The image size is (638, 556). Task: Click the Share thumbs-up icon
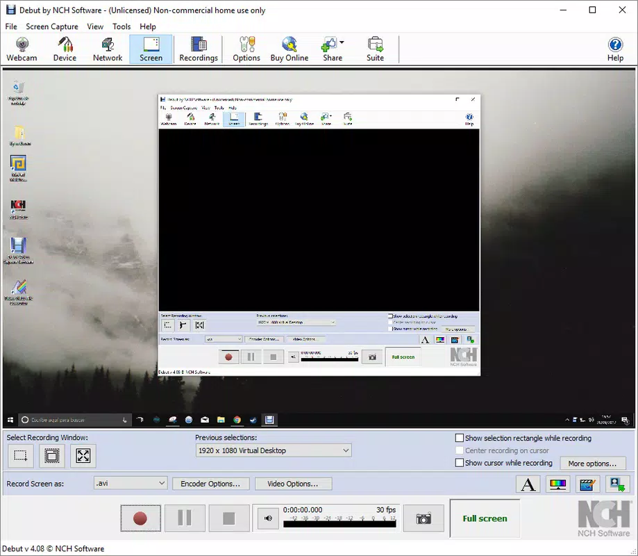[329, 44]
